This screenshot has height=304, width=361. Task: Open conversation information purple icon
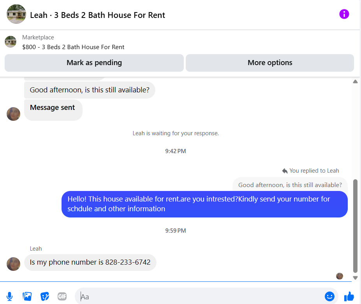[x=344, y=14]
